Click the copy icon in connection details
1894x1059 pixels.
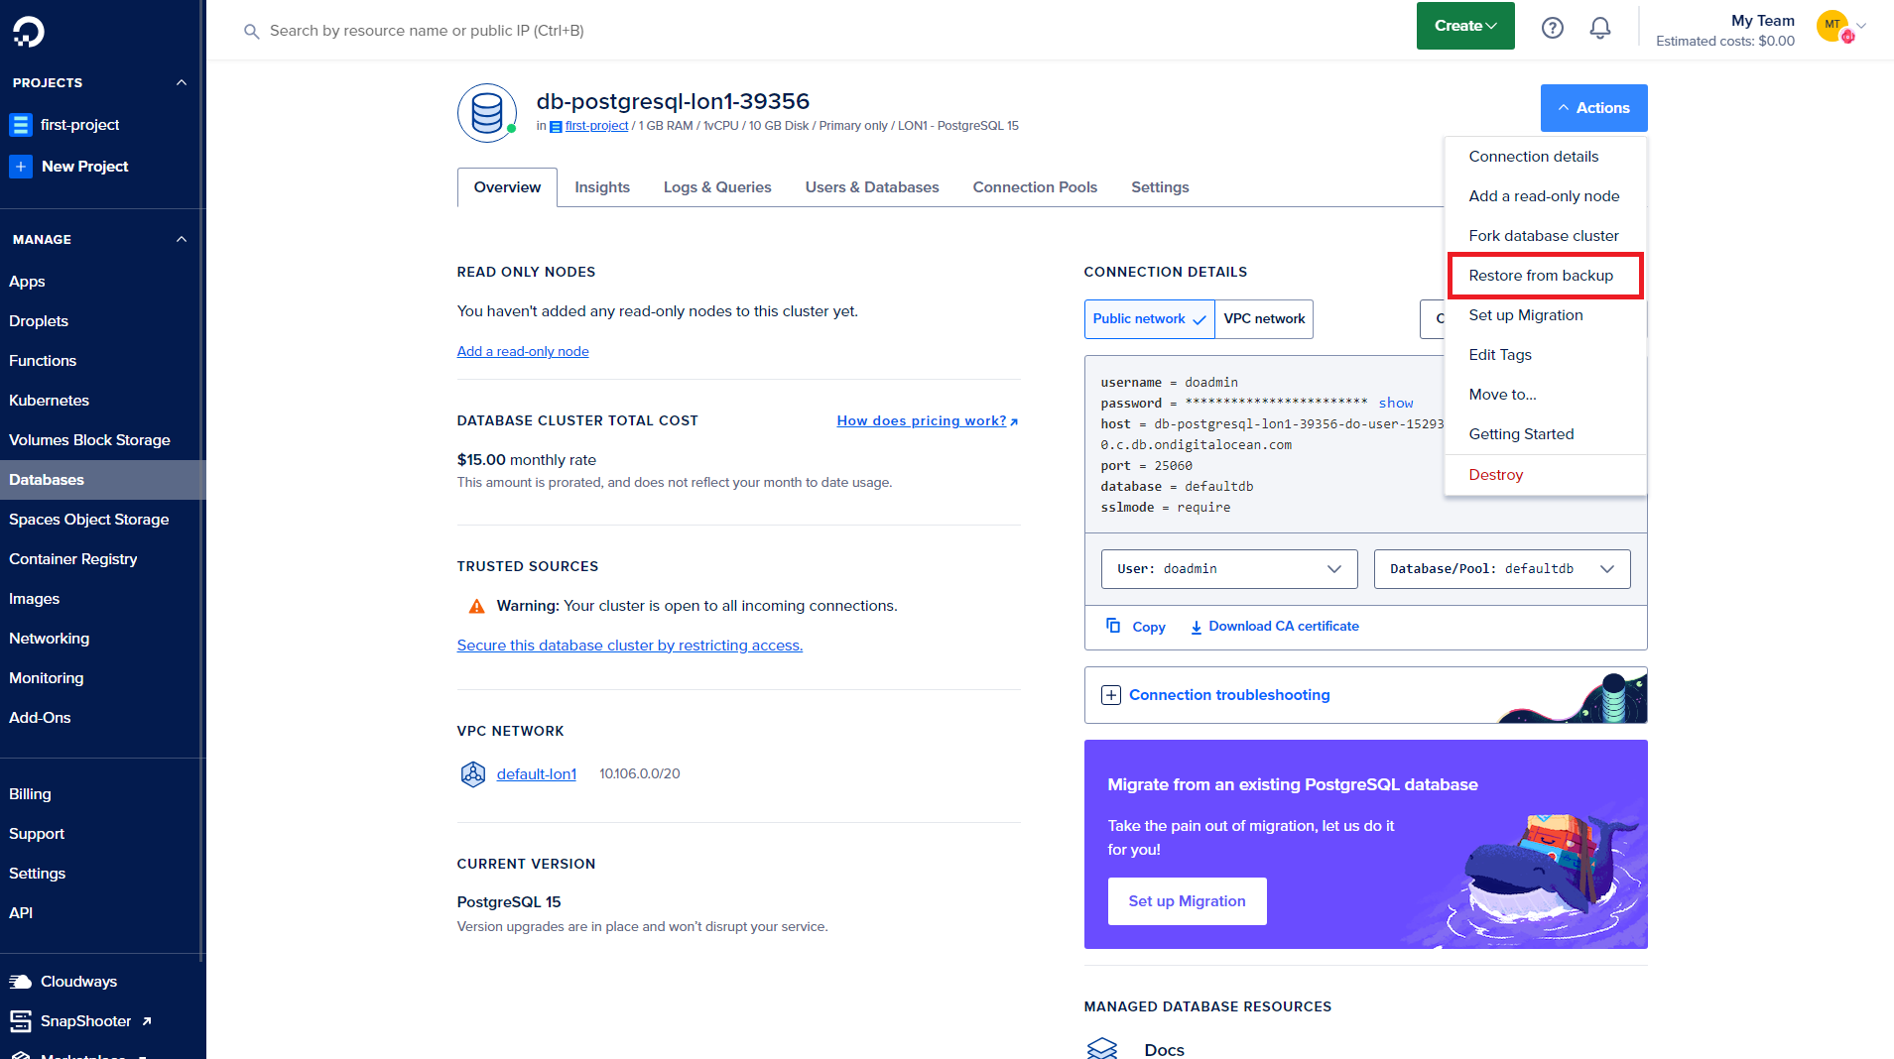pyautogui.click(x=1113, y=626)
